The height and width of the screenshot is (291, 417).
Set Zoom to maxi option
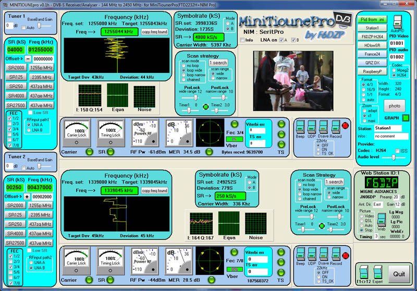(x=364, y=121)
